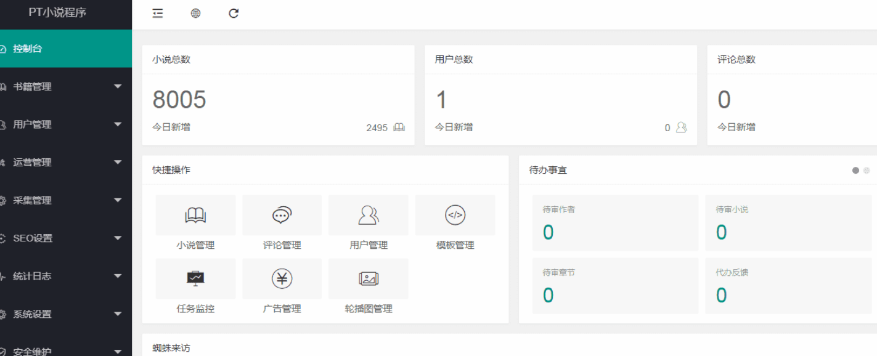The image size is (877, 356).
Task: Open 小说管理 book icon shortcut
Action: point(195,216)
